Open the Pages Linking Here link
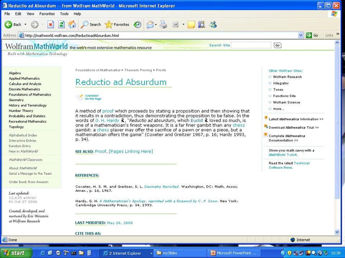 coord(131,151)
